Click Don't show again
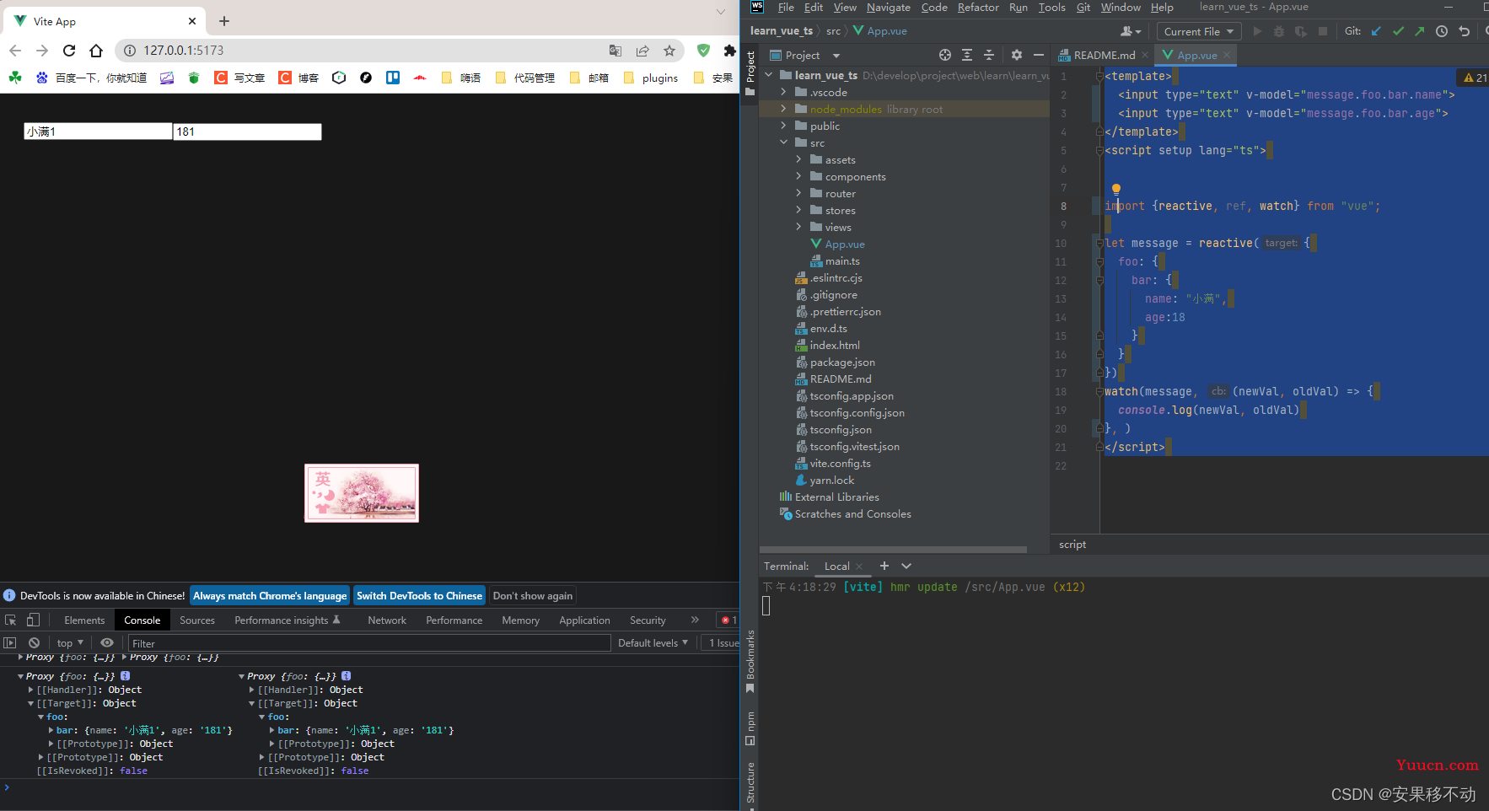 coord(533,595)
